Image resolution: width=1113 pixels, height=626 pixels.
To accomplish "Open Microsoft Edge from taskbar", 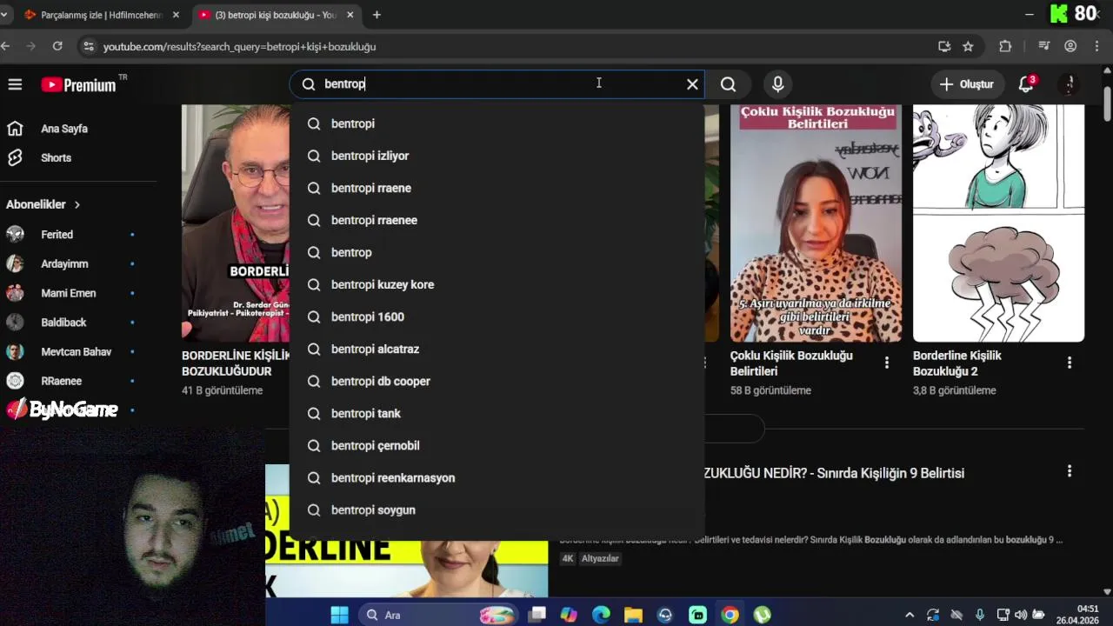I will pyautogui.click(x=601, y=615).
